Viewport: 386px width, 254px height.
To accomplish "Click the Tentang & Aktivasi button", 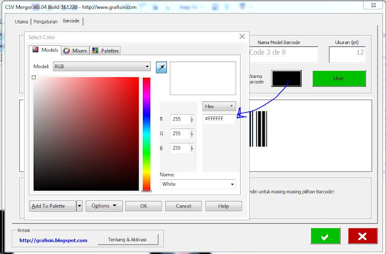I will (127, 240).
